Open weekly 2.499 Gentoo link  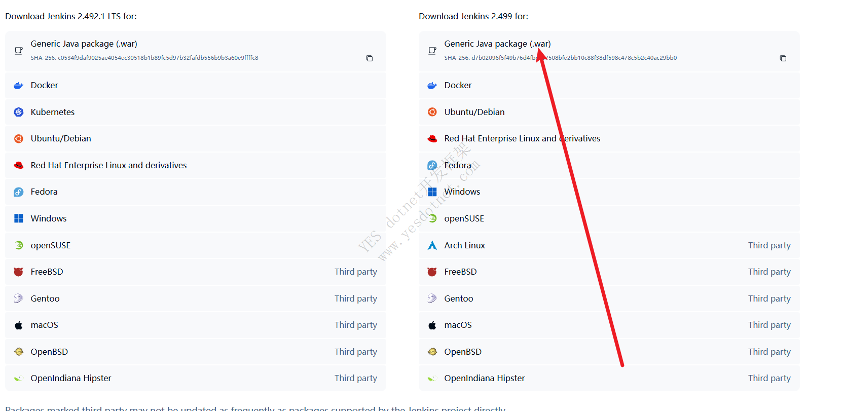click(609, 298)
